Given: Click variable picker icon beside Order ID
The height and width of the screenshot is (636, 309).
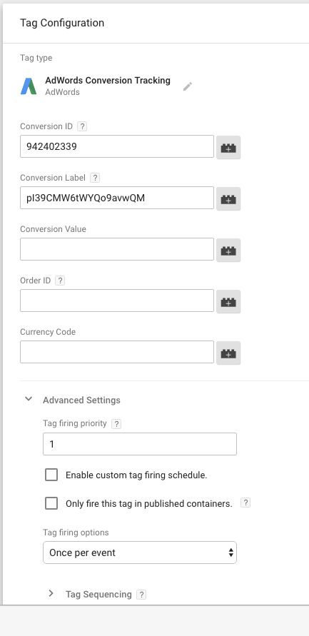Looking at the screenshot, I should pos(228,301).
